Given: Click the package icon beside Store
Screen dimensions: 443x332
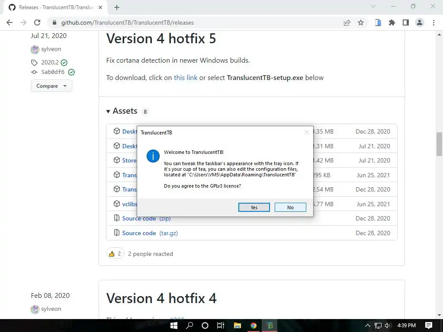Looking at the screenshot, I should click(117, 160).
